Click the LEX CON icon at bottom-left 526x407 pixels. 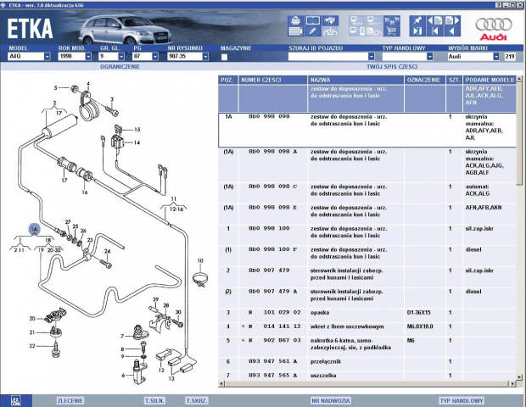pyautogui.click(x=15, y=400)
